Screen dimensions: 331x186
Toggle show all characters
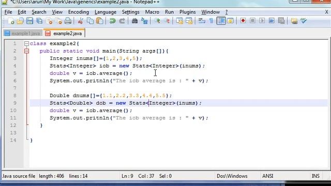(211, 21)
